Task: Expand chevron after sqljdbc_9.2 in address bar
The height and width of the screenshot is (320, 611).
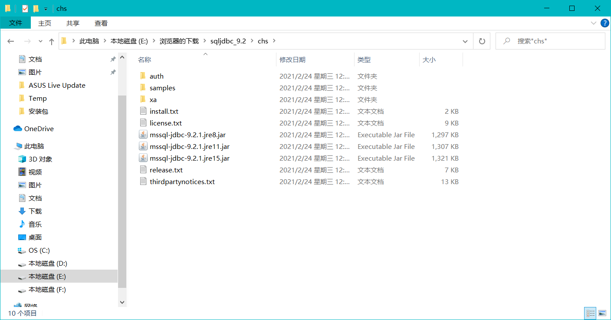Action: pyautogui.click(x=252, y=41)
